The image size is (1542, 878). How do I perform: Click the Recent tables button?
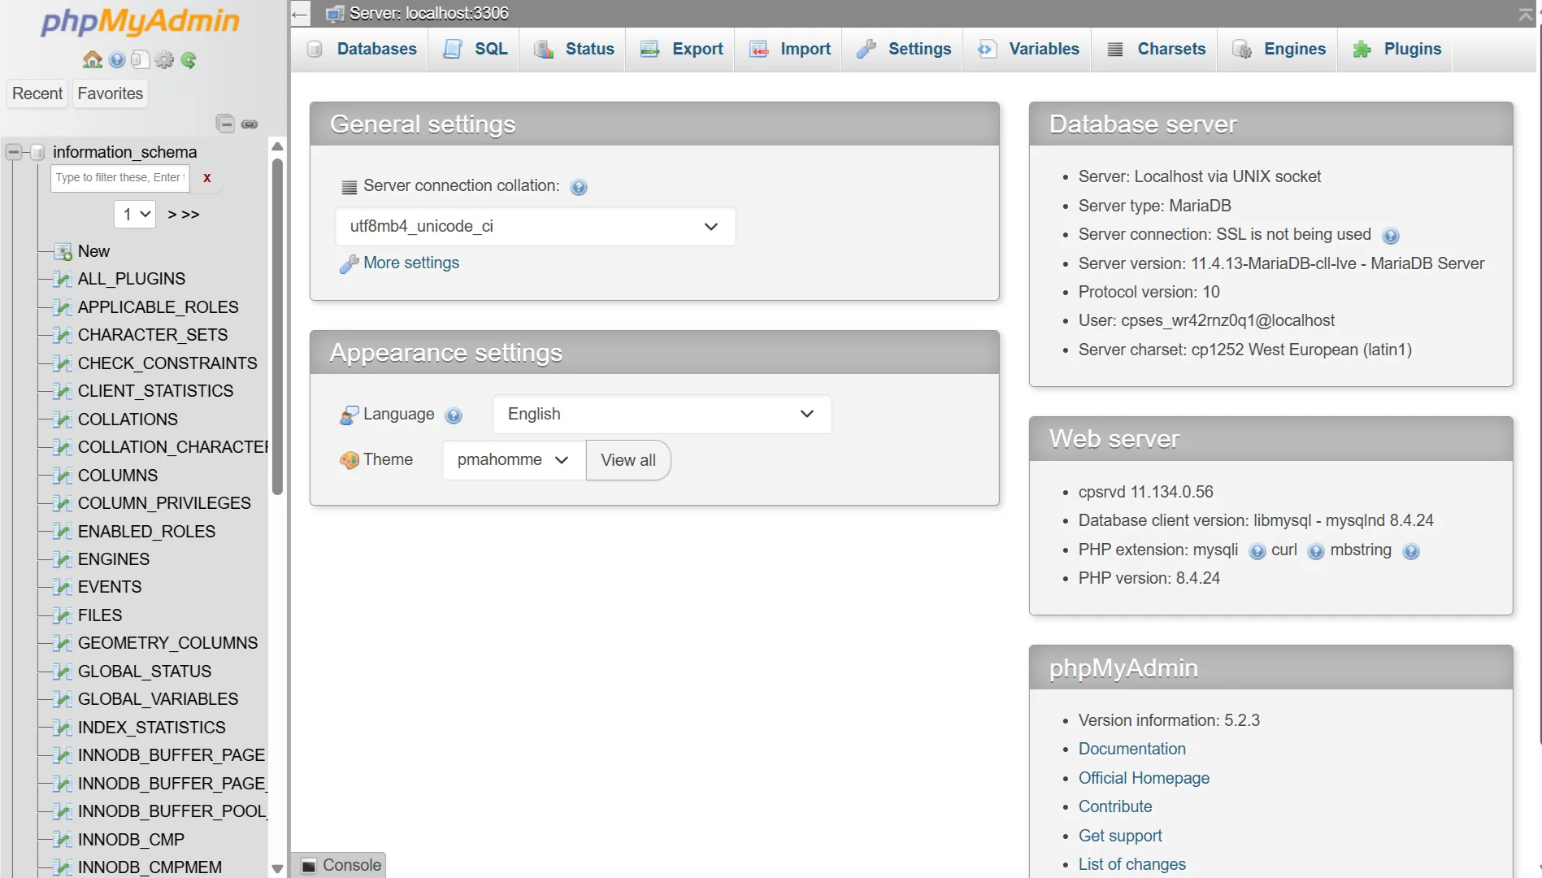point(37,93)
